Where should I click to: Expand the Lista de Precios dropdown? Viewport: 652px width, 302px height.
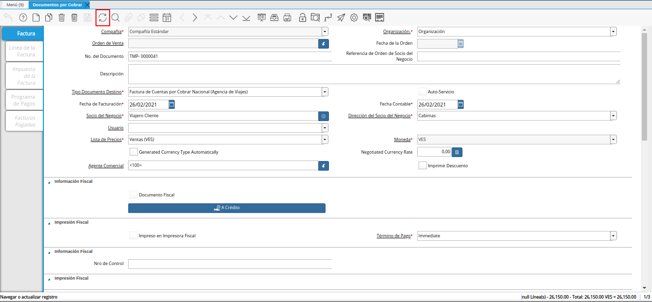(x=325, y=140)
